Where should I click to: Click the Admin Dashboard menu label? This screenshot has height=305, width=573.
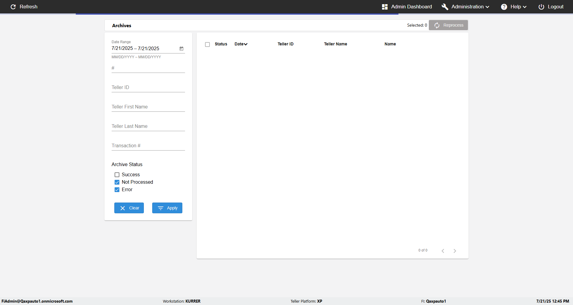(x=411, y=7)
